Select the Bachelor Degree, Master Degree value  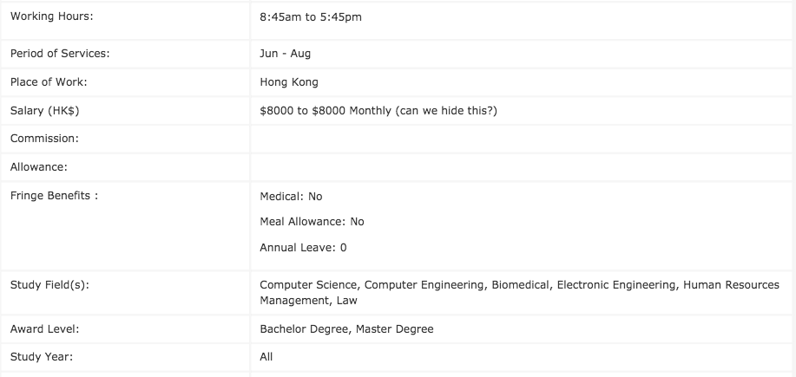pos(346,329)
